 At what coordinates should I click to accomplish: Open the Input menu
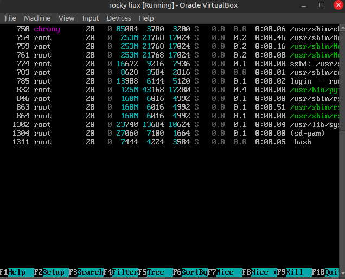point(91,18)
